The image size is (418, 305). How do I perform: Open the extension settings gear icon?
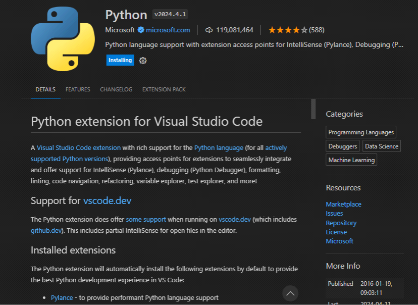point(143,61)
